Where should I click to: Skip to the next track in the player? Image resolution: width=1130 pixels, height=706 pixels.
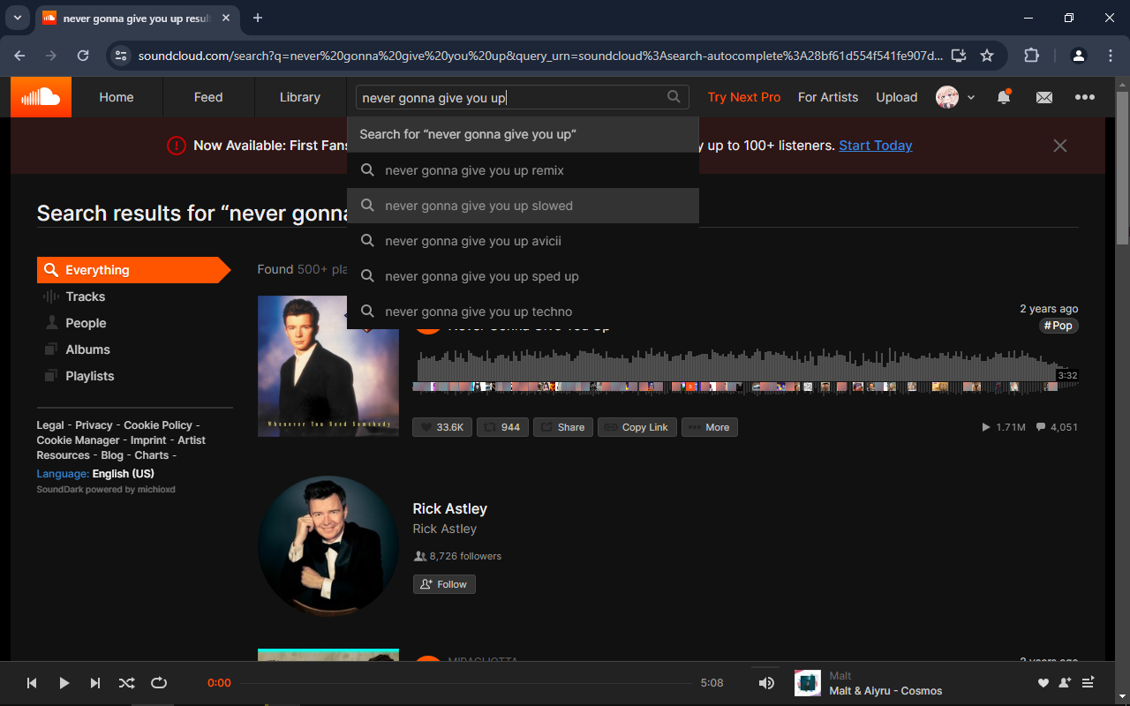(x=95, y=683)
